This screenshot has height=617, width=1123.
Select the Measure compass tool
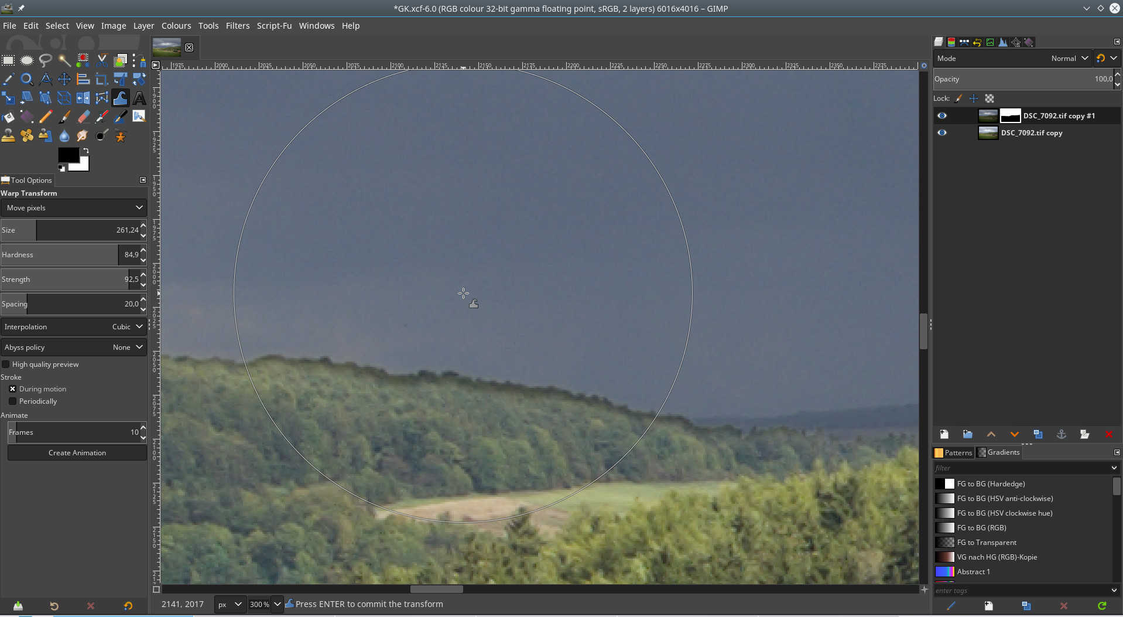click(46, 79)
